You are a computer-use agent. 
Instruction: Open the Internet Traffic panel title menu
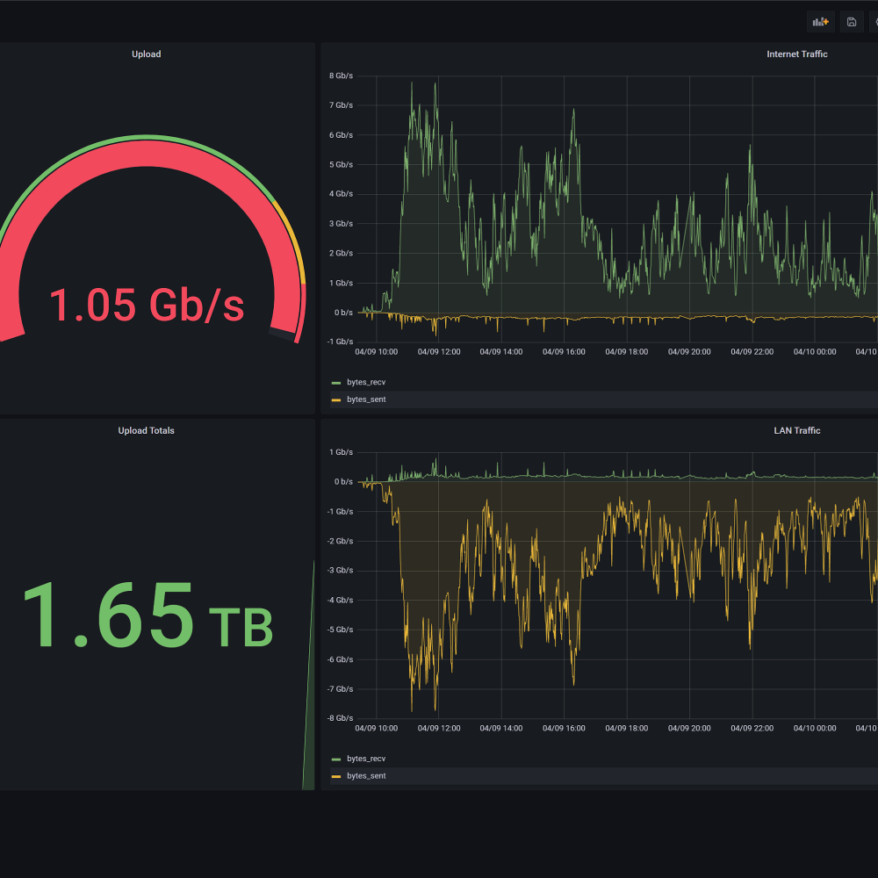click(x=796, y=54)
